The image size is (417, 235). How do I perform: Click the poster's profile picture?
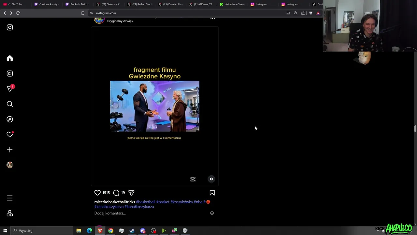point(99,20)
